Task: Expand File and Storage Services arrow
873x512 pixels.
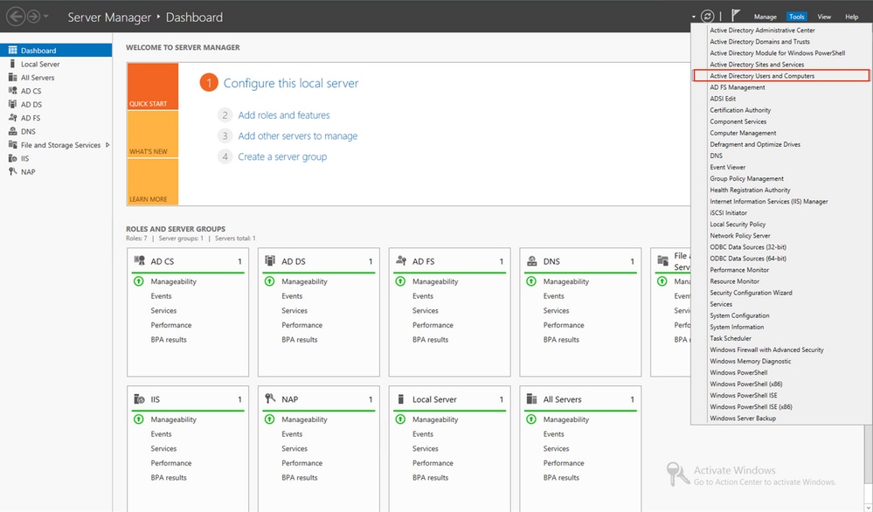Action: [107, 145]
